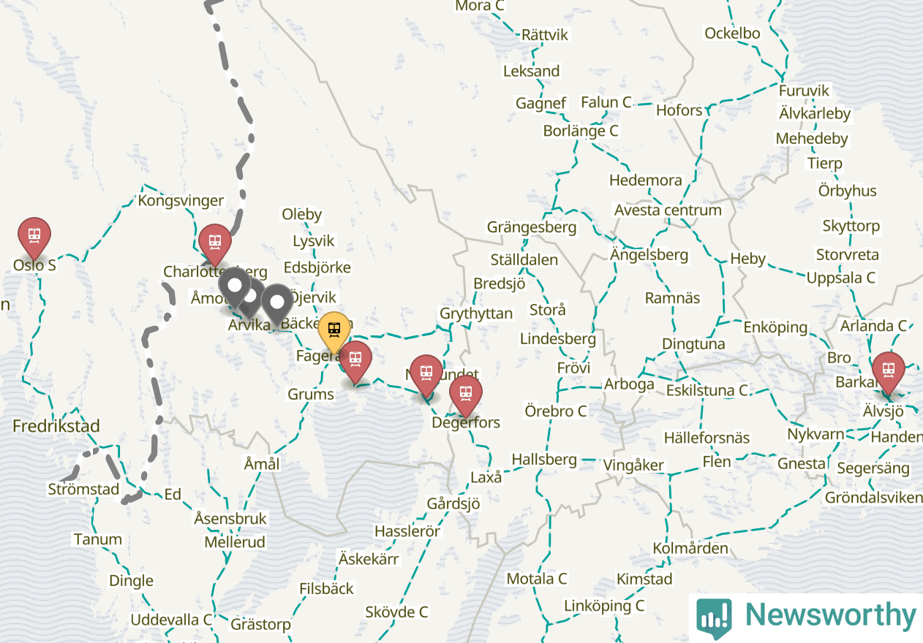Open the yellow train marker above Fagerås
The image size is (923, 643).
coord(334,330)
